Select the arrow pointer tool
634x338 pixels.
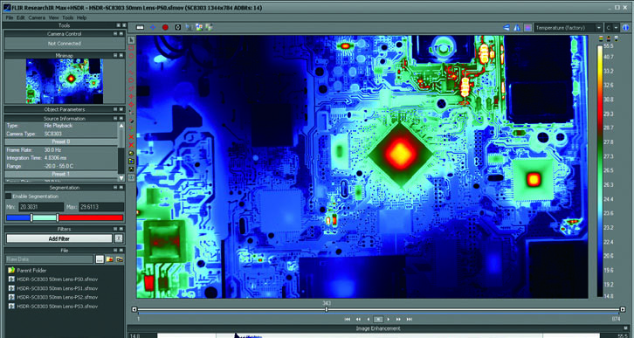131,39
